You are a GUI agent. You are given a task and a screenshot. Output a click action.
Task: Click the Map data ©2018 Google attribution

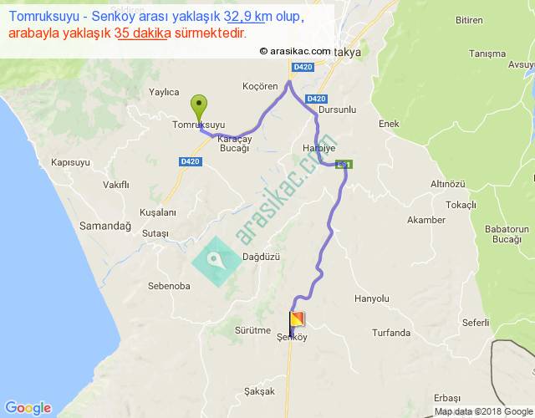pos(483,411)
